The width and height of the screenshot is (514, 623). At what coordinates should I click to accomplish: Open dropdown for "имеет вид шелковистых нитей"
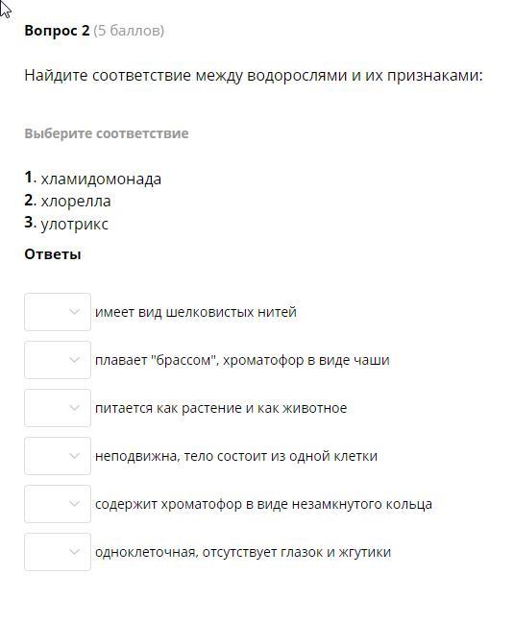point(58,312)
